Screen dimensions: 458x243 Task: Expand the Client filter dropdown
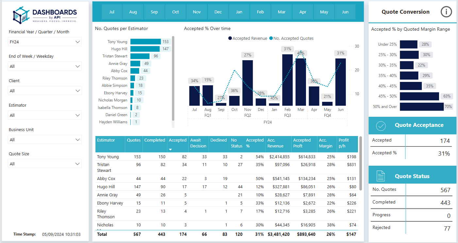[45, 91]
